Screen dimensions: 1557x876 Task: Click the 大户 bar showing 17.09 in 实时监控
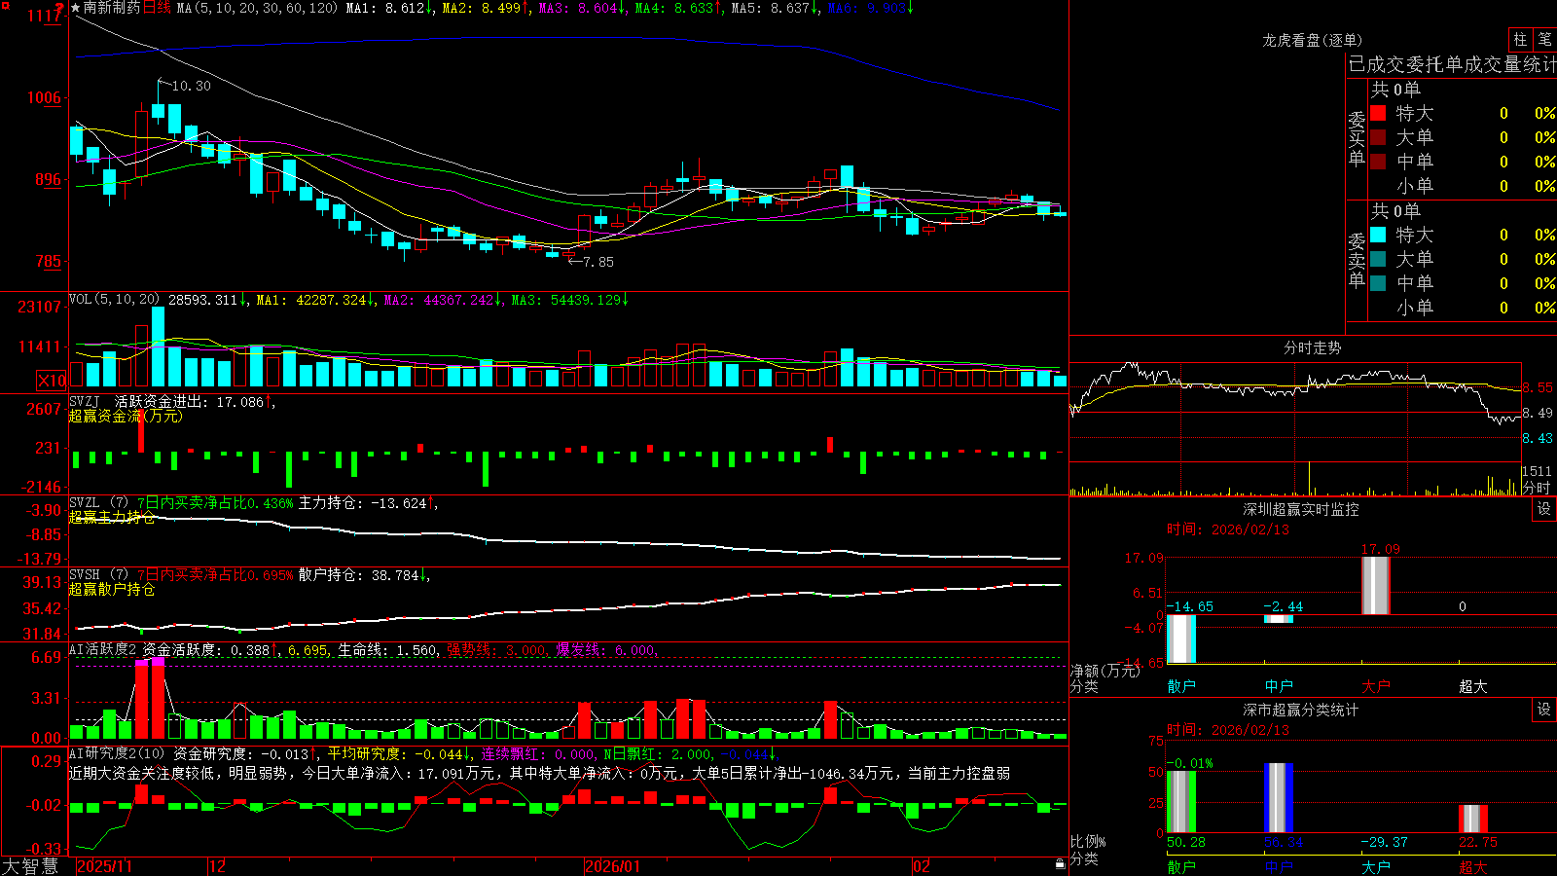(1376, 585)
